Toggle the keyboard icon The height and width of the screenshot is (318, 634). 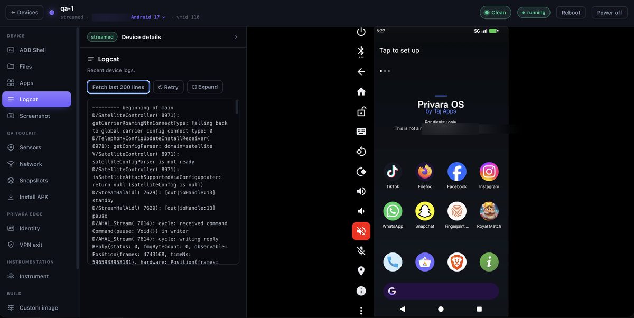click(x=361, y=132)
